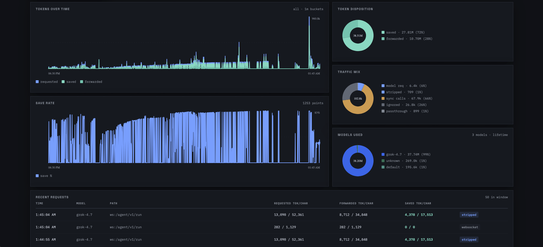The width and height of the screenshot is (543, 247).
Task: Select the sync calls 67.9k legend entry
Action: (407, 98)
